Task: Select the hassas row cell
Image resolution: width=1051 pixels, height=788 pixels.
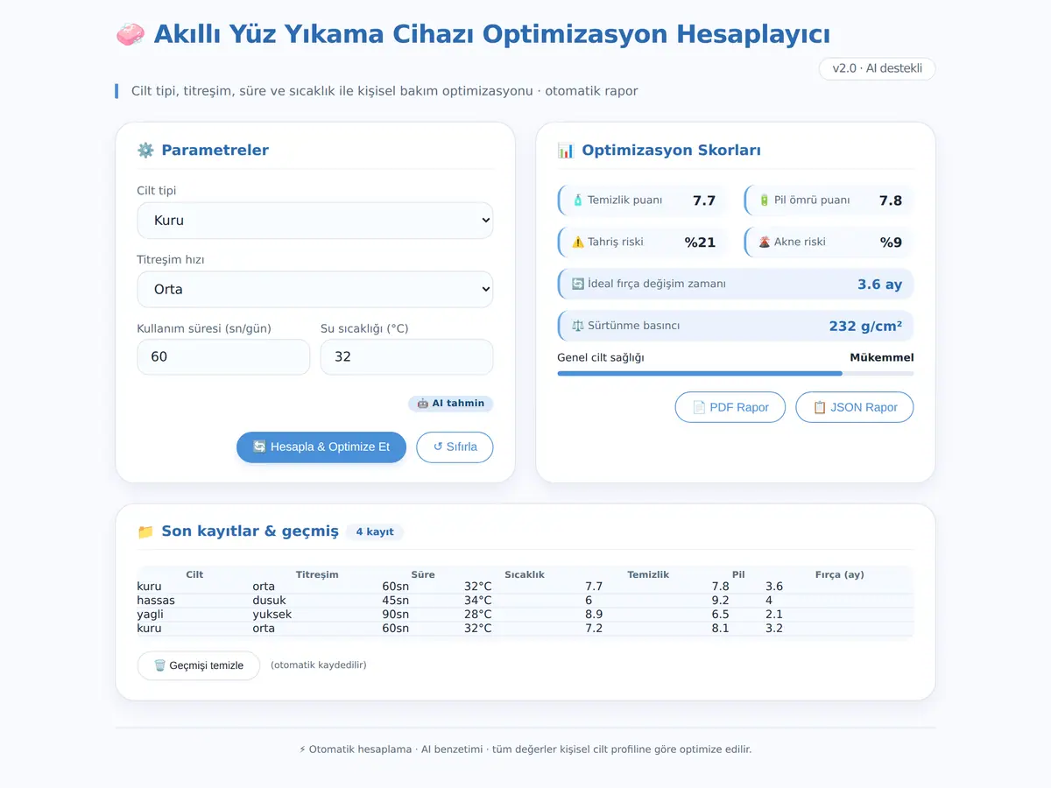Action: coord(156,601)
